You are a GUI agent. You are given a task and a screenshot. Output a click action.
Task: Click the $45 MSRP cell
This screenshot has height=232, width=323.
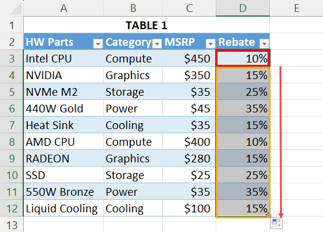189,108
